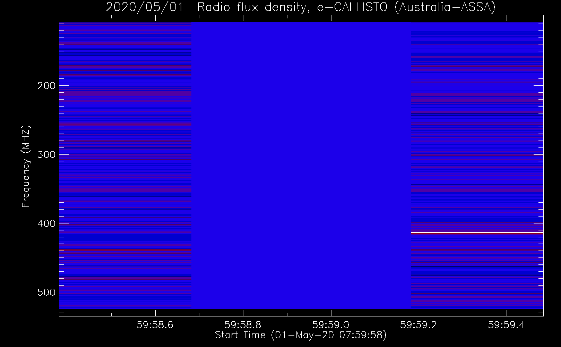Click the 400 frequency tick label
This screenshot has height=347, width=561.
[x=46, y=223]
